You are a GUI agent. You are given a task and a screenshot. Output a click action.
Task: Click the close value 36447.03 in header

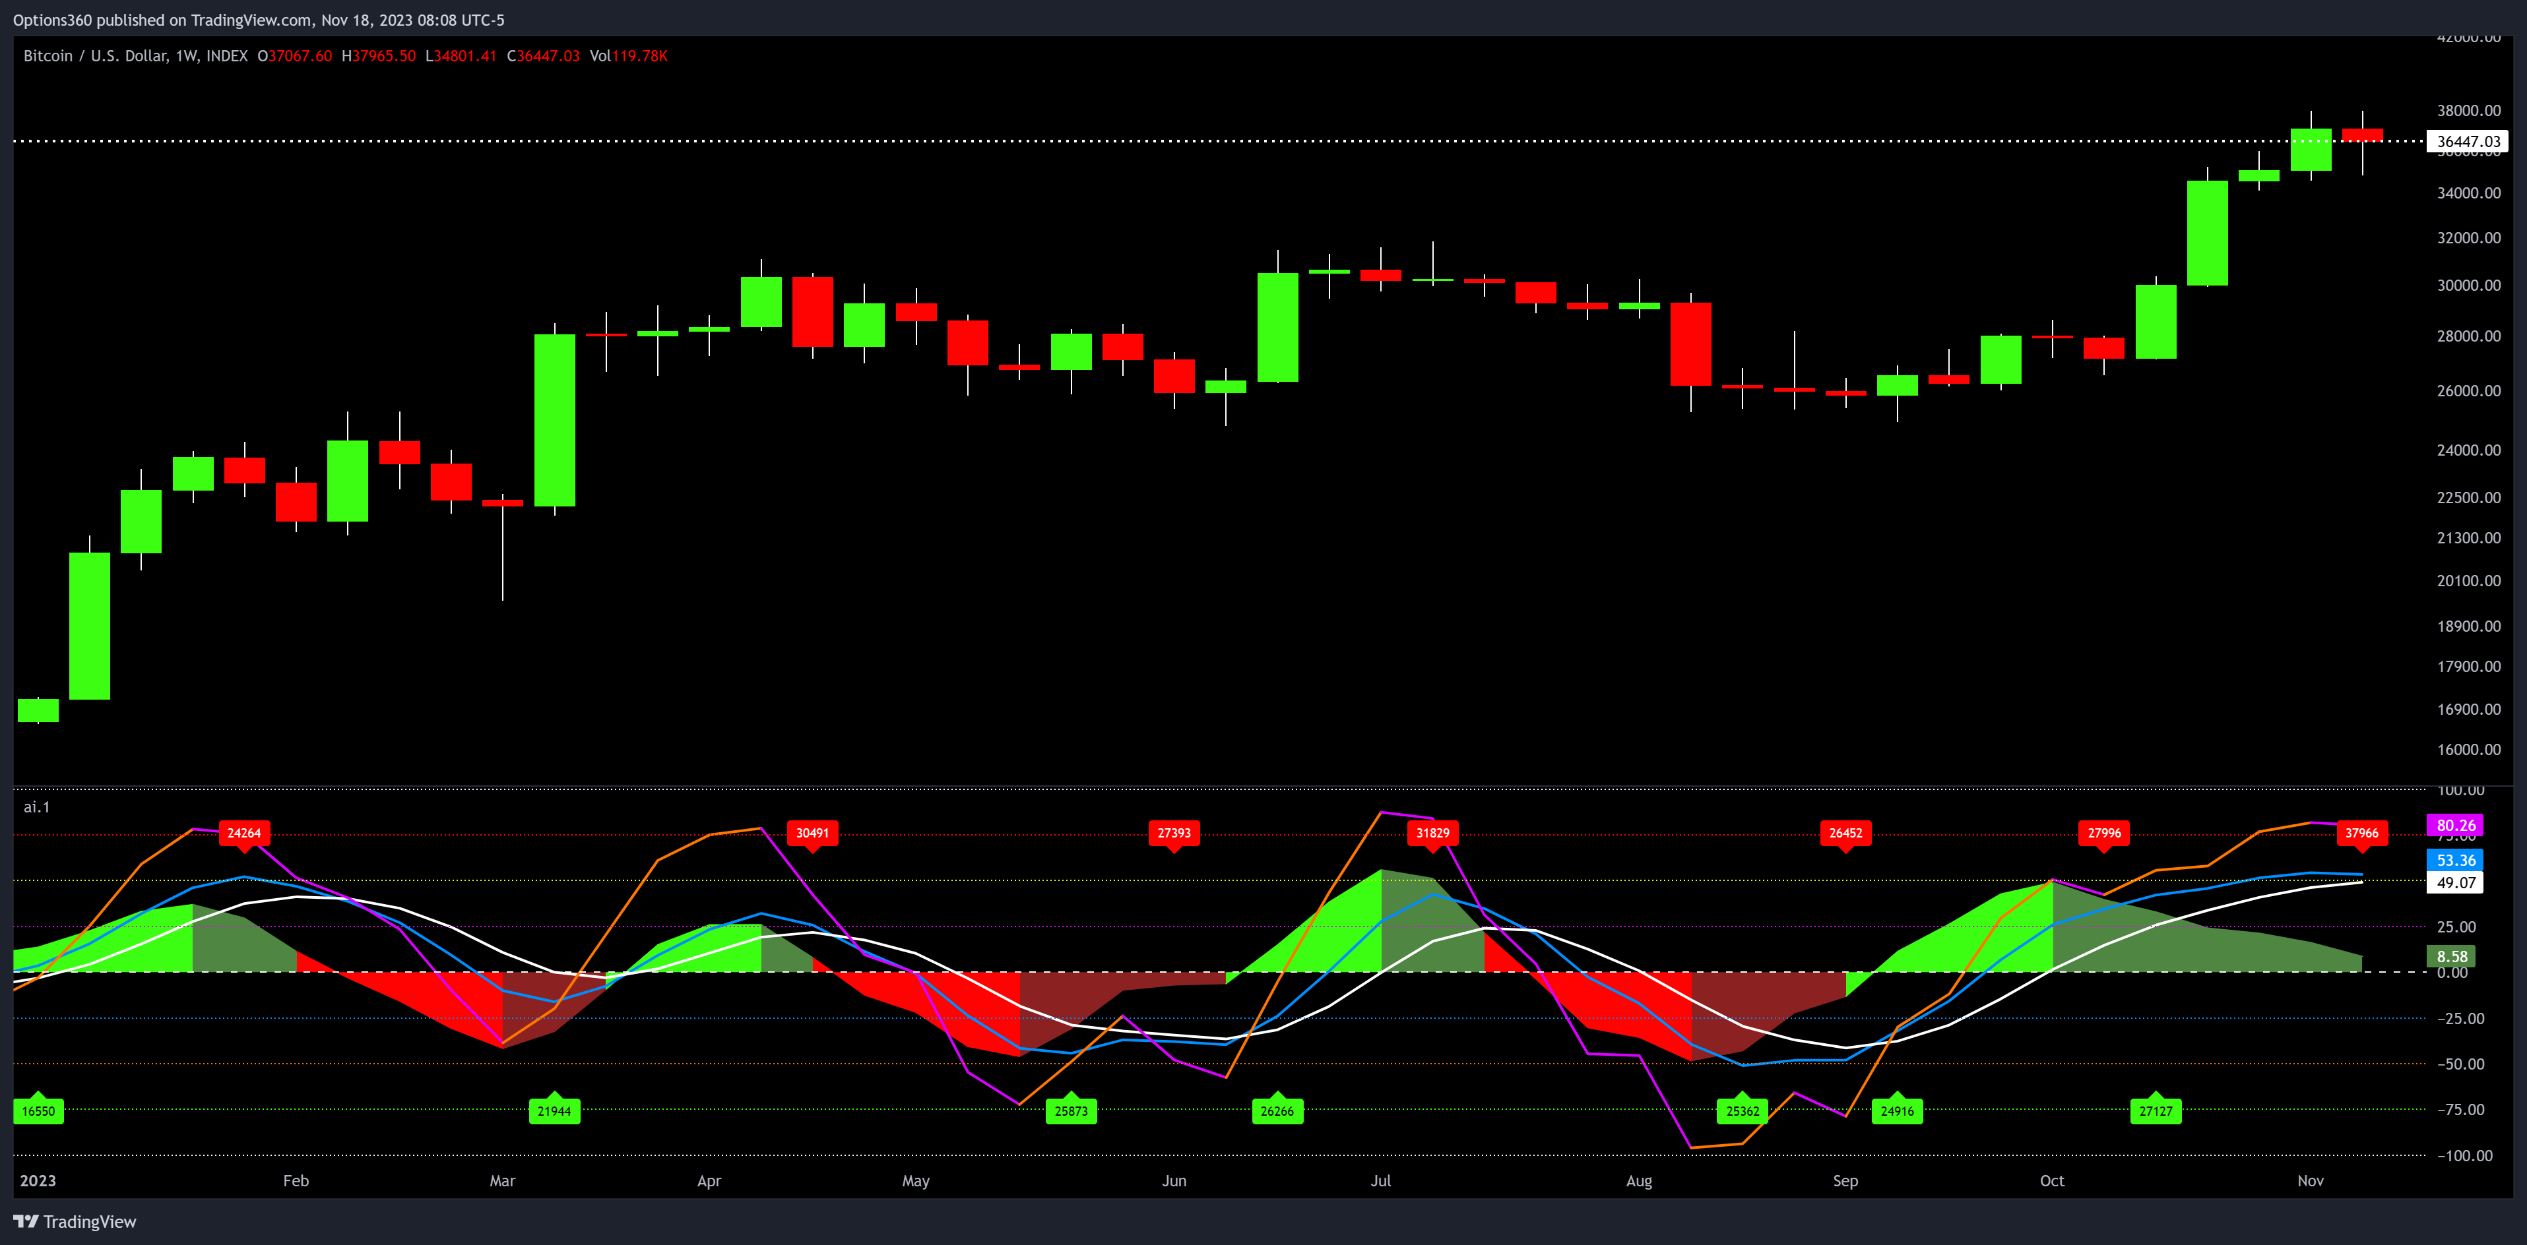tap(548, 56)
